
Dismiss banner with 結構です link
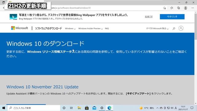pos(149,17)
